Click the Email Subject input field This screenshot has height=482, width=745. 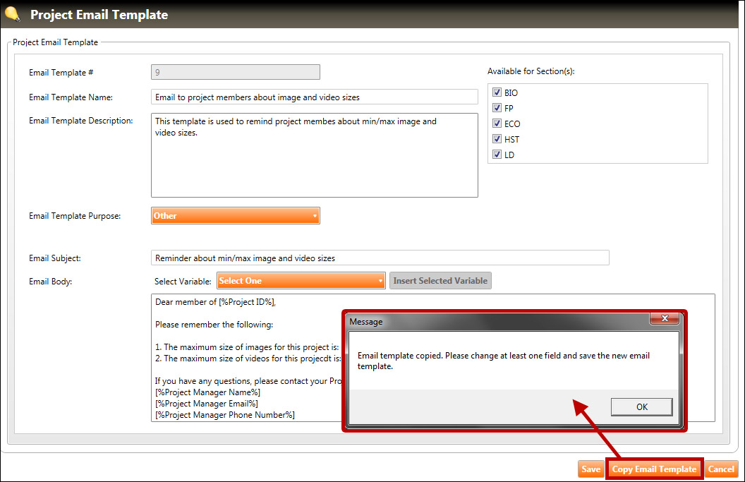coord(380,258)
